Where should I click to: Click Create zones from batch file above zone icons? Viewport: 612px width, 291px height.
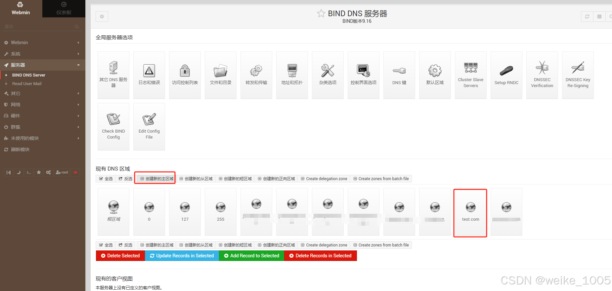pyautogui.click(x=381, y=178)
